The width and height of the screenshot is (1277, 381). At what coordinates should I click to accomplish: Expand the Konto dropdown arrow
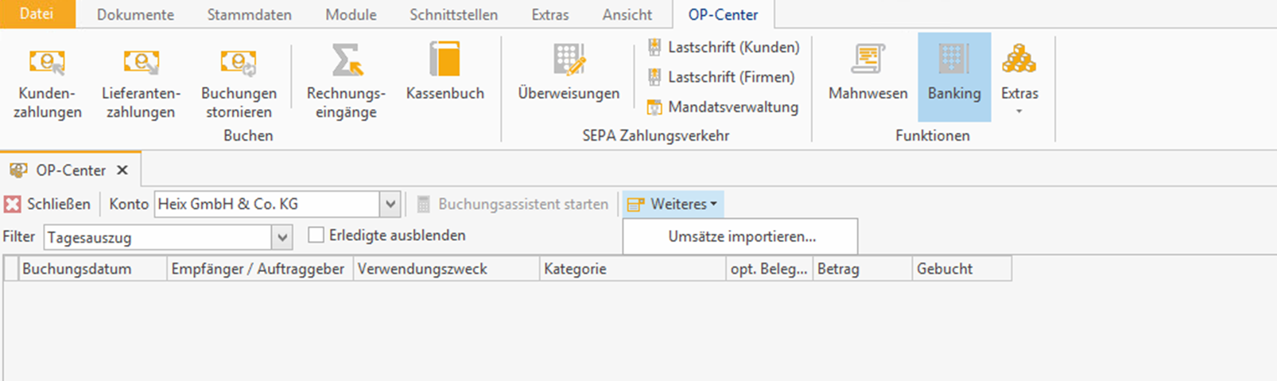[390, 204]
